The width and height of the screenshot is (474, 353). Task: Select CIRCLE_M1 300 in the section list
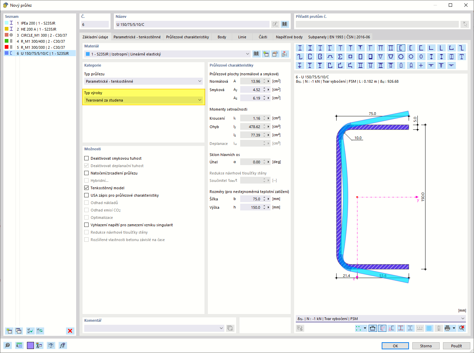40,35
